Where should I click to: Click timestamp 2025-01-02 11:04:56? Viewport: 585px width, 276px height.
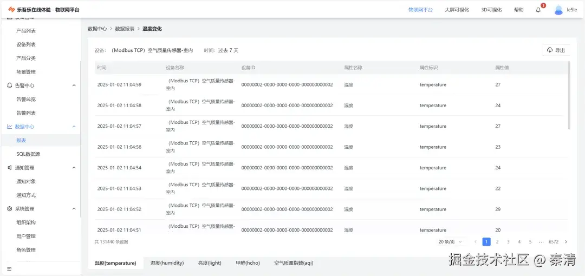click(119, 147)
